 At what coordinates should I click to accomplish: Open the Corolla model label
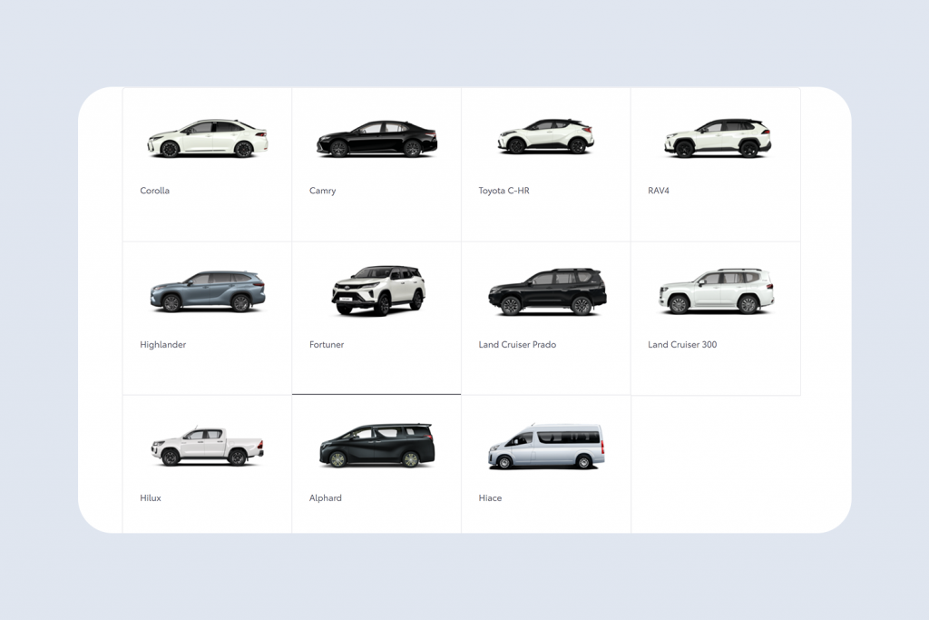(x=154, y=191)
